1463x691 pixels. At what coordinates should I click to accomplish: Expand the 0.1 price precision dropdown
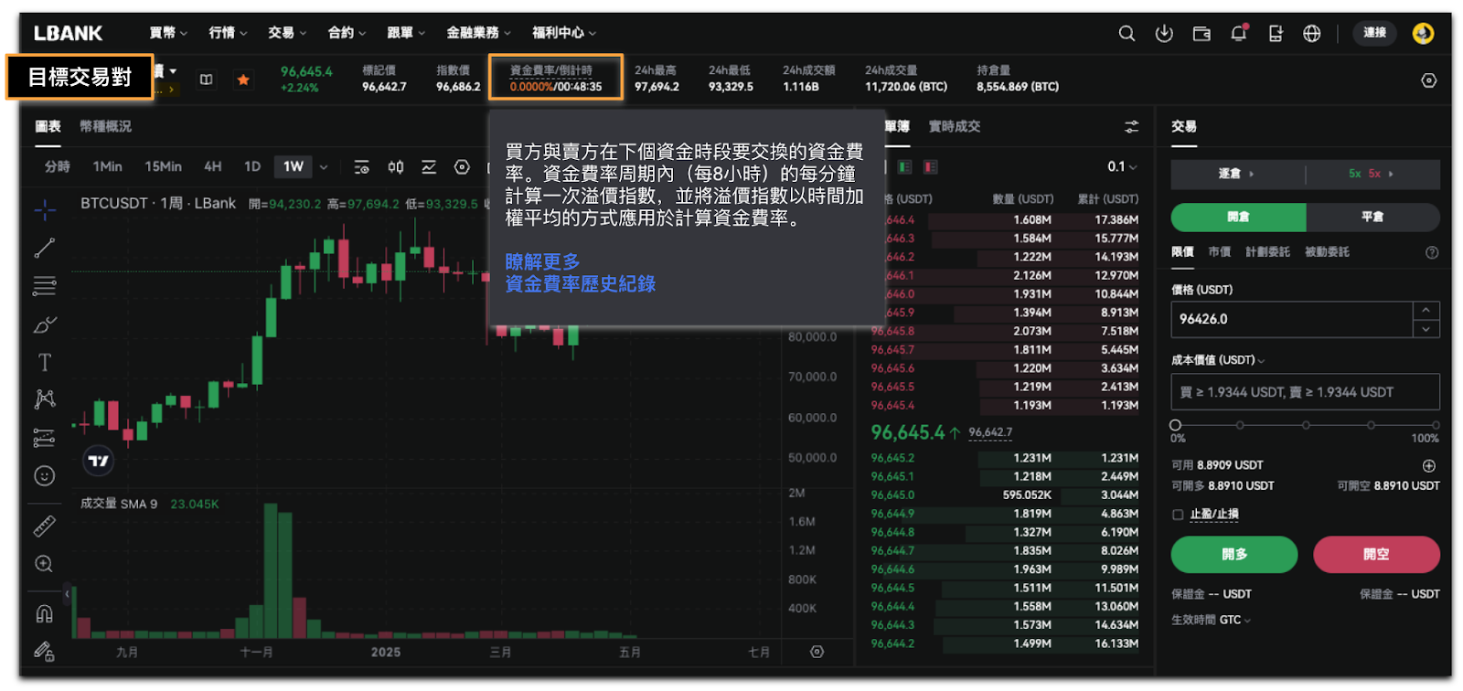point(1122,167)
